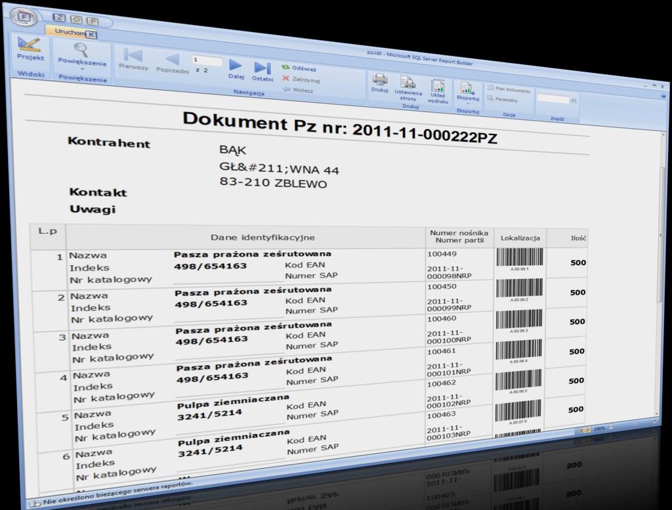Open the Report Builder application orb button
Image resolution: width=672 pixels, height=510 pixels.
pos(25,17)
